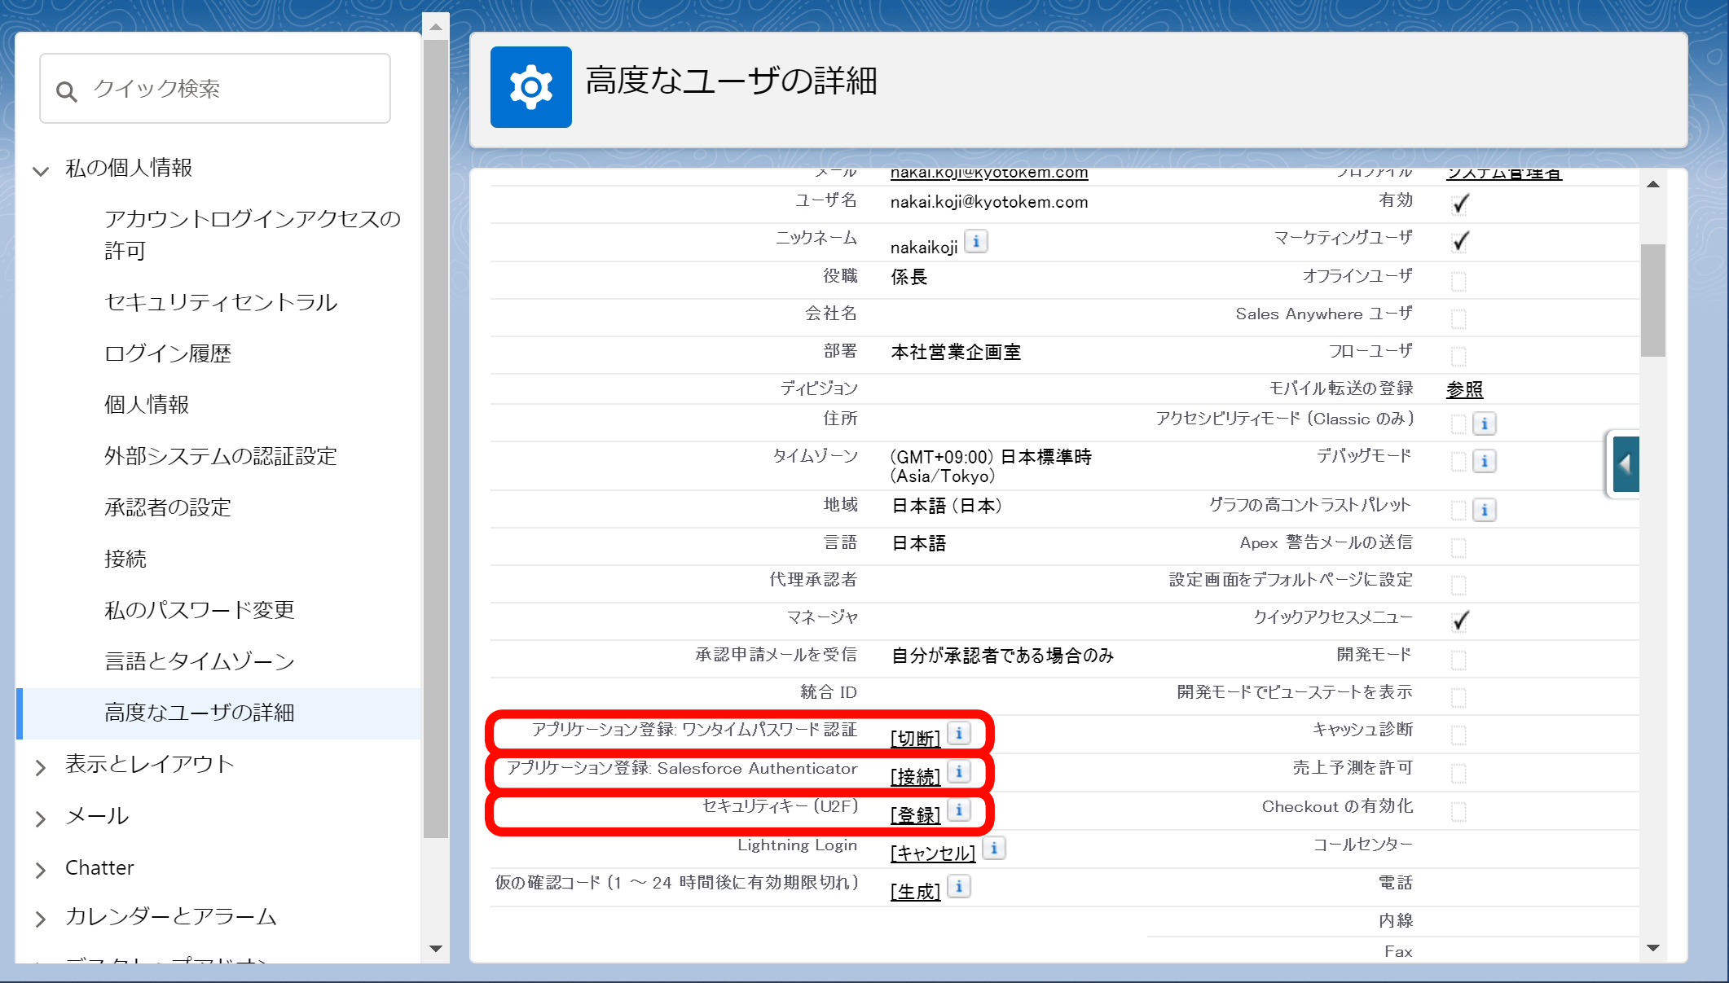Click info icon next to nickname nakaikoji
1729x983 pixels.
[975, 242]
